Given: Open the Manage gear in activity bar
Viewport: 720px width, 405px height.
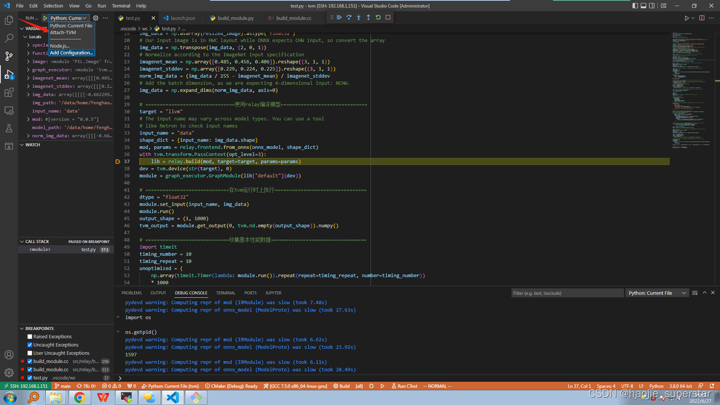Looking at the screenshot, I should 9,372.
